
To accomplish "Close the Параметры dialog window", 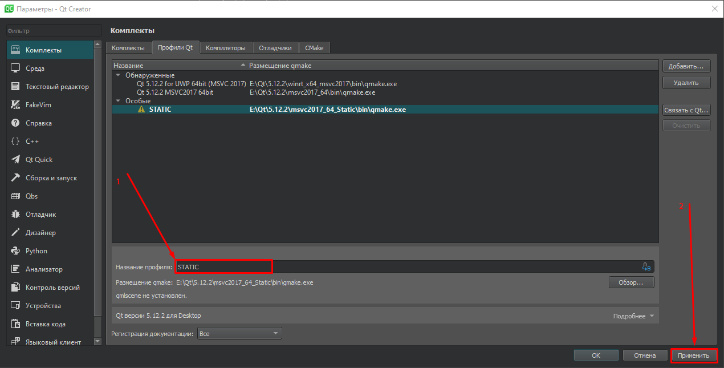I will [x=714, y=9].
